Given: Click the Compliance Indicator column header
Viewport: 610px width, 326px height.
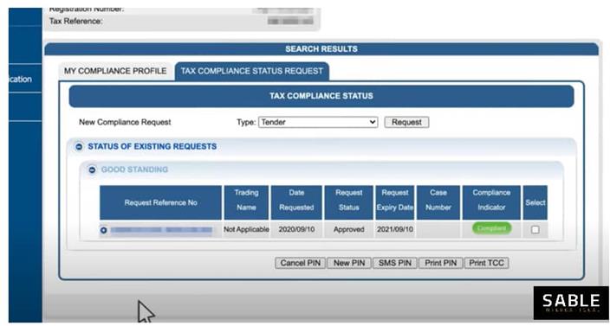Looking at the screenshot, I should click(491, 202).
